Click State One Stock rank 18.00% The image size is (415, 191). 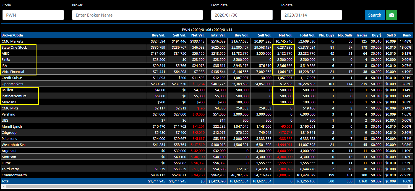[x=406, y=47]
